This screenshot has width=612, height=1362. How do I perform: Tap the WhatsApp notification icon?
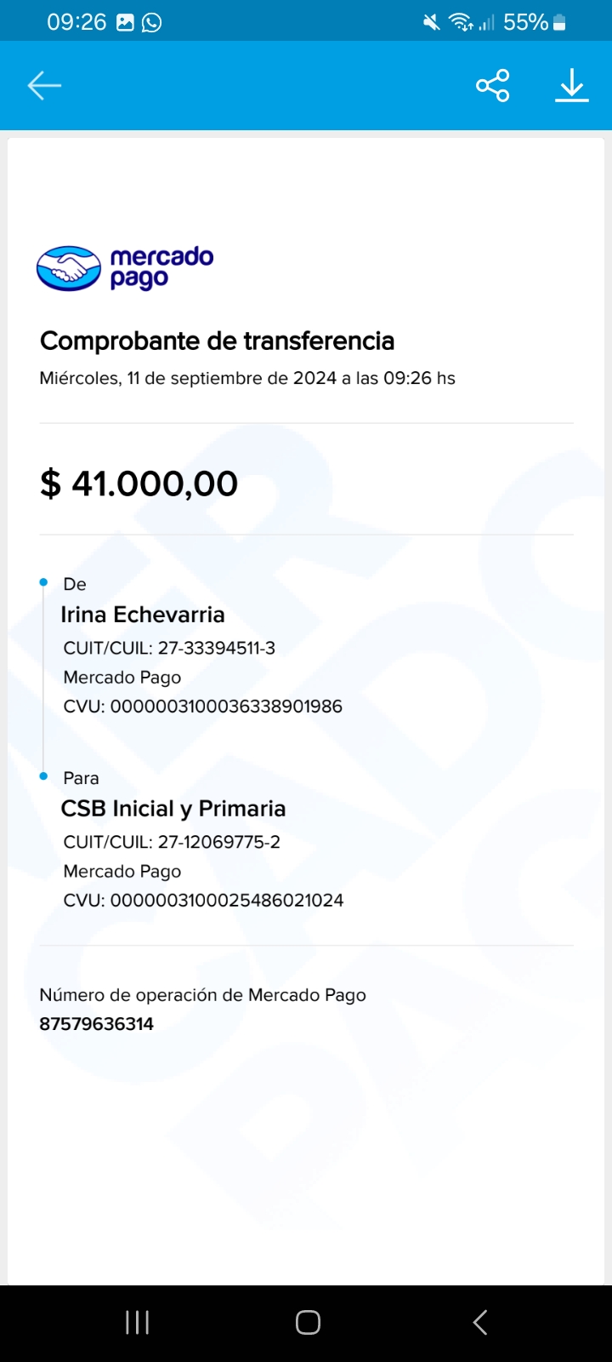[152, 22]
